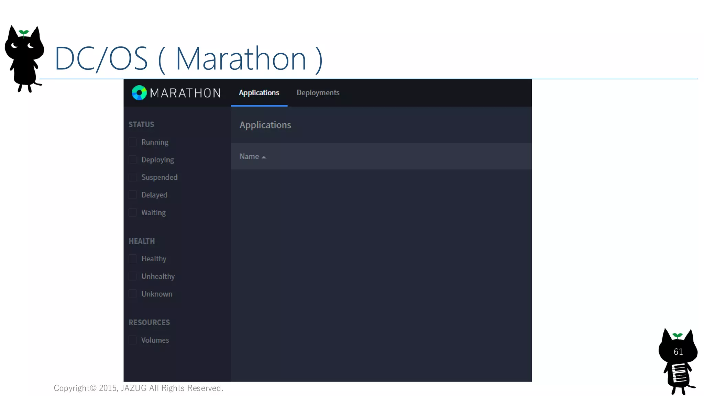Toggle the Deploying status filter checkbox
Viewport: 704px width, 396px height.
point(132,159)
